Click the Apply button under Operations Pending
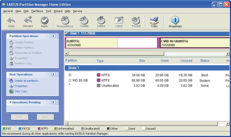The height and width of the screenshot is (137, 231). tap(45, 117)
